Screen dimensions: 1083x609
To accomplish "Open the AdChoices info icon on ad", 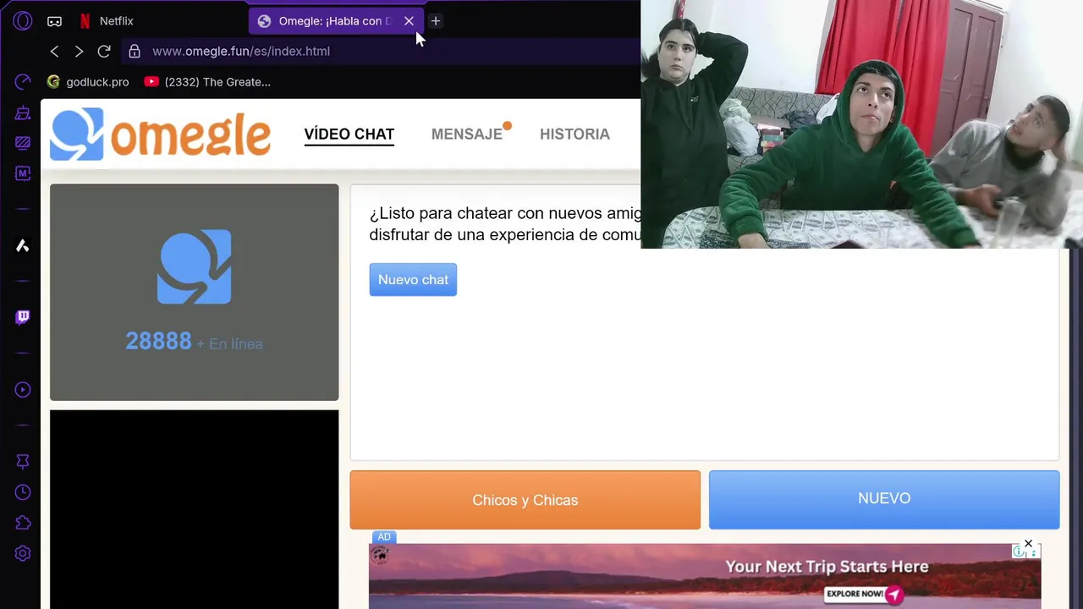I will [1019, 551].
